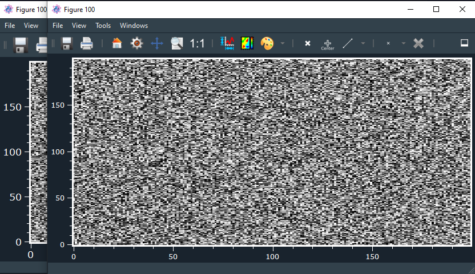Open View menu in background Figure 100 window

31,26
